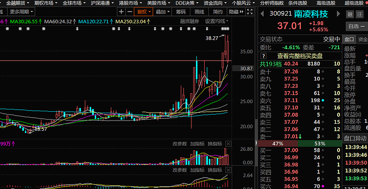The image size is (368, 189).
Task: Open the 复权 price adjustment dropdown
Action: pos(144,11)
